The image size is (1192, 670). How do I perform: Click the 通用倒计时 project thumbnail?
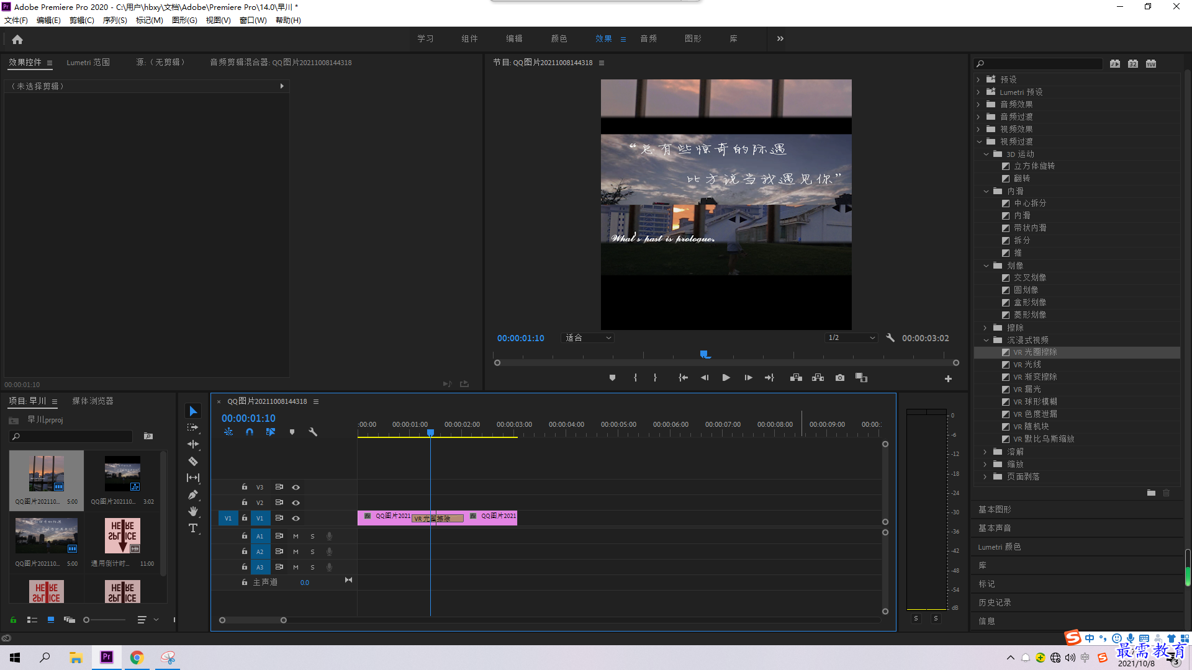122,536
